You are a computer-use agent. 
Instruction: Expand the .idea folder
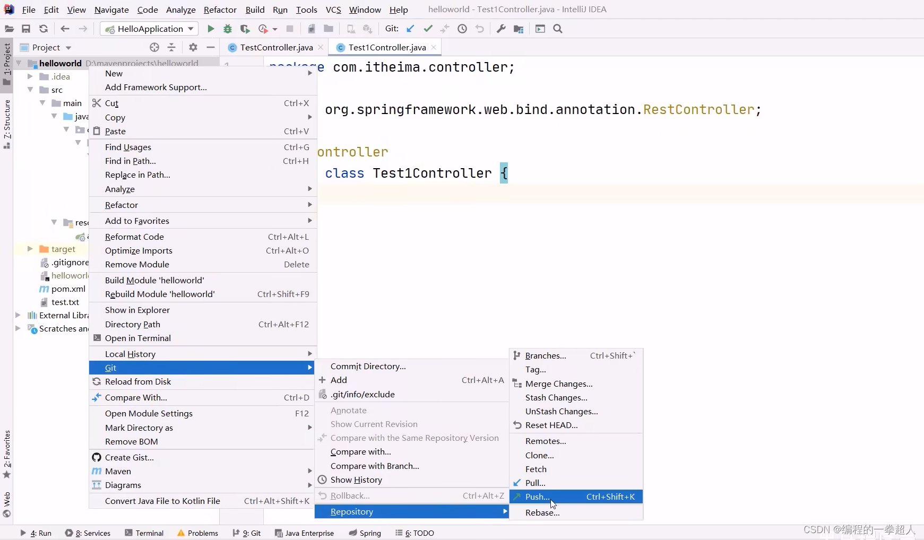click(30, 76)
